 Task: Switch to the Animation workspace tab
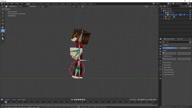click(69, 4)
